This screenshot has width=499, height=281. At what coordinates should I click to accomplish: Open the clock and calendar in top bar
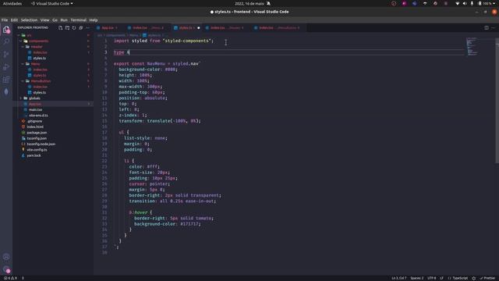click(249, 3)
